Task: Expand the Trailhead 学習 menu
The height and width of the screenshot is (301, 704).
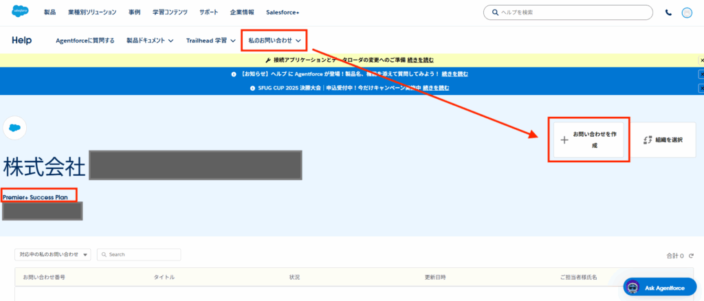Action: click(210, 41)
